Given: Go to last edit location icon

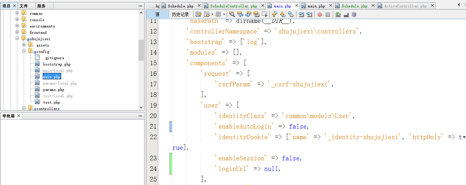Looking at the screenshot, I should tap(199, 14).
